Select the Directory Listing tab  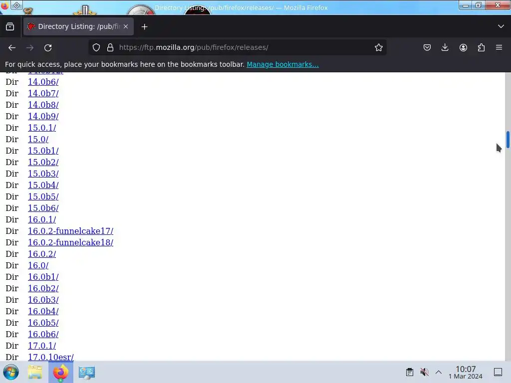(x=78, y=27)
